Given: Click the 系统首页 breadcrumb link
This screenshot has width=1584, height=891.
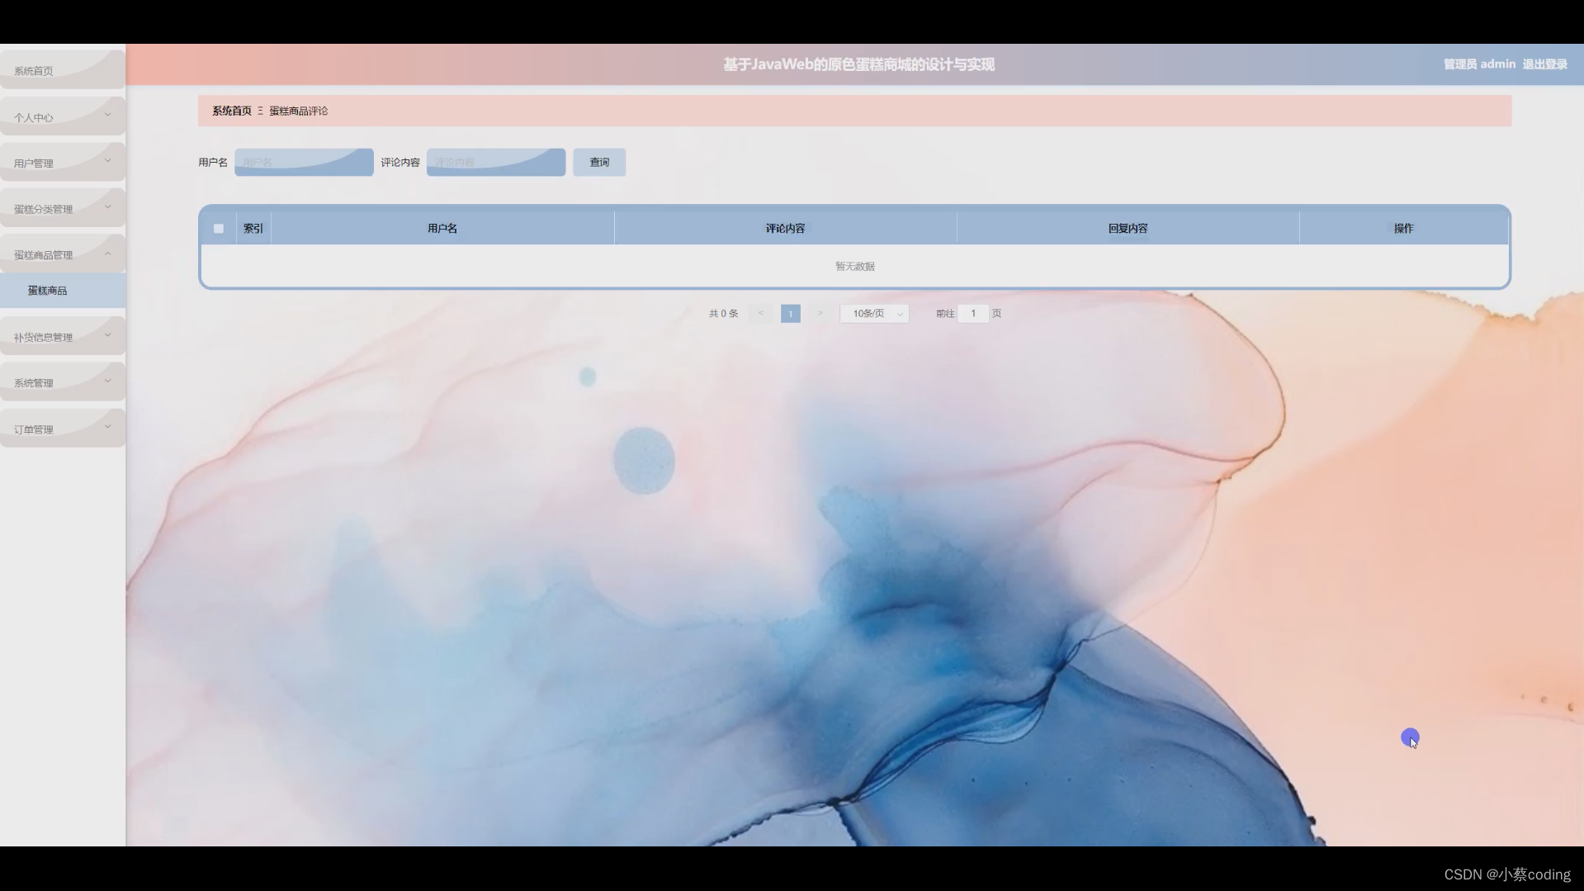Looking at the screenshot, I should pyautogui.click(x=232, y=111).
